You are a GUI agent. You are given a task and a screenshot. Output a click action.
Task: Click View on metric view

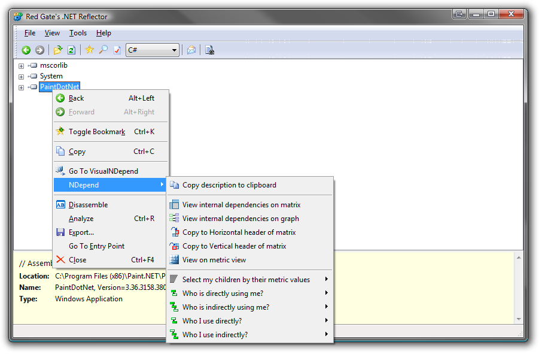tap(250, 260)
